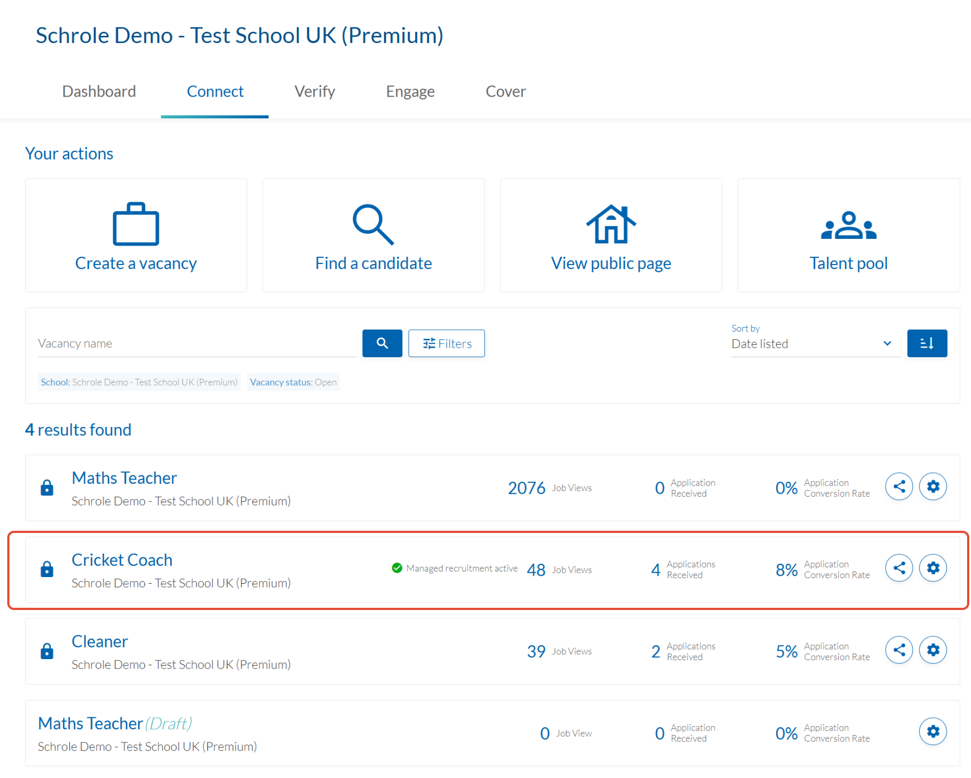Screen dimensions: 971x778
Task: Share the Maths Teacher vacancy
Action: [899, 487]
